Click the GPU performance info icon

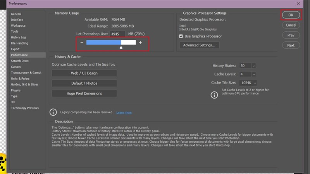point(214,95)
